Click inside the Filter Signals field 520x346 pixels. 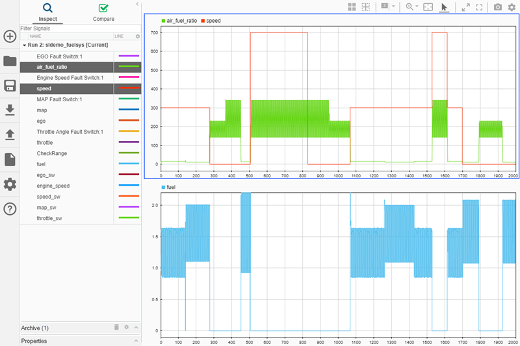coord(81,29)
